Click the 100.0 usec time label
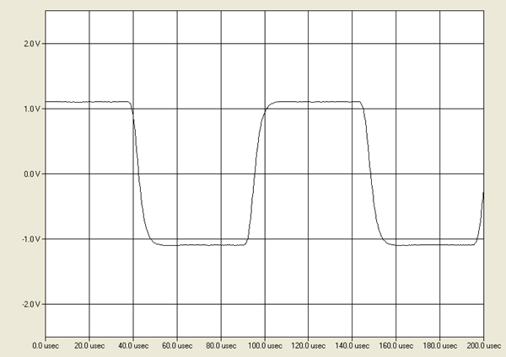Image resolution: width=506 pixels, height=357 pixels. (x=265, y=346)
